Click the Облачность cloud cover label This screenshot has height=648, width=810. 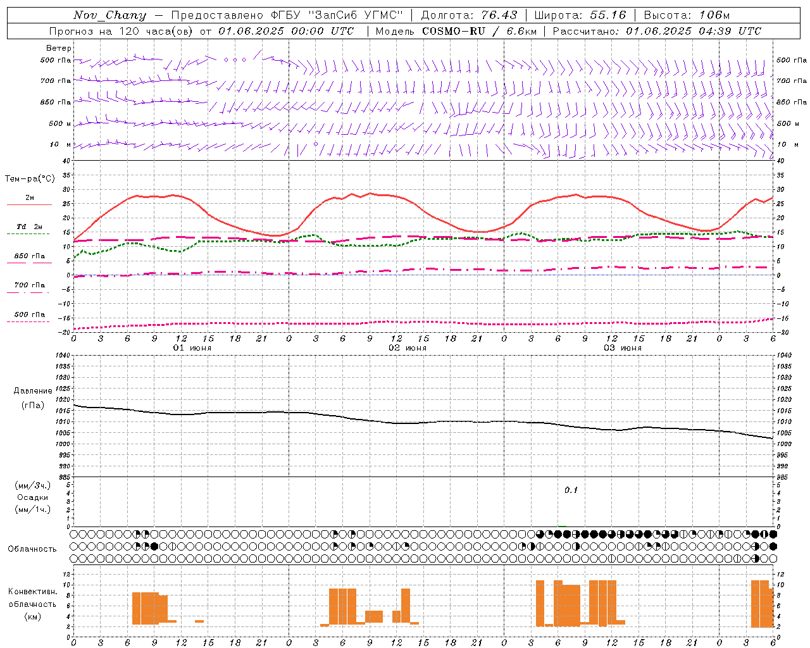32,549
